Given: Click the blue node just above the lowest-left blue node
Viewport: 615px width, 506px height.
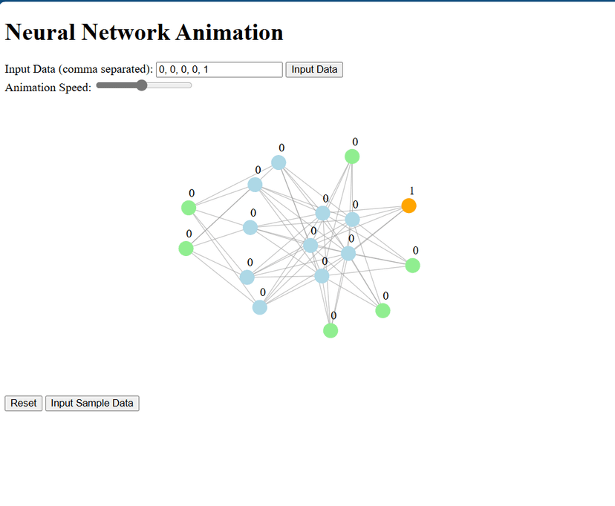Looking at the screenshot, I should [247, 277].
